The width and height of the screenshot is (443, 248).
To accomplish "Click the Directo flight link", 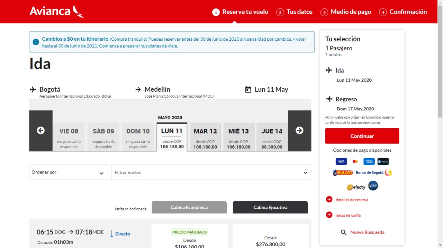I will click(123, 234).
